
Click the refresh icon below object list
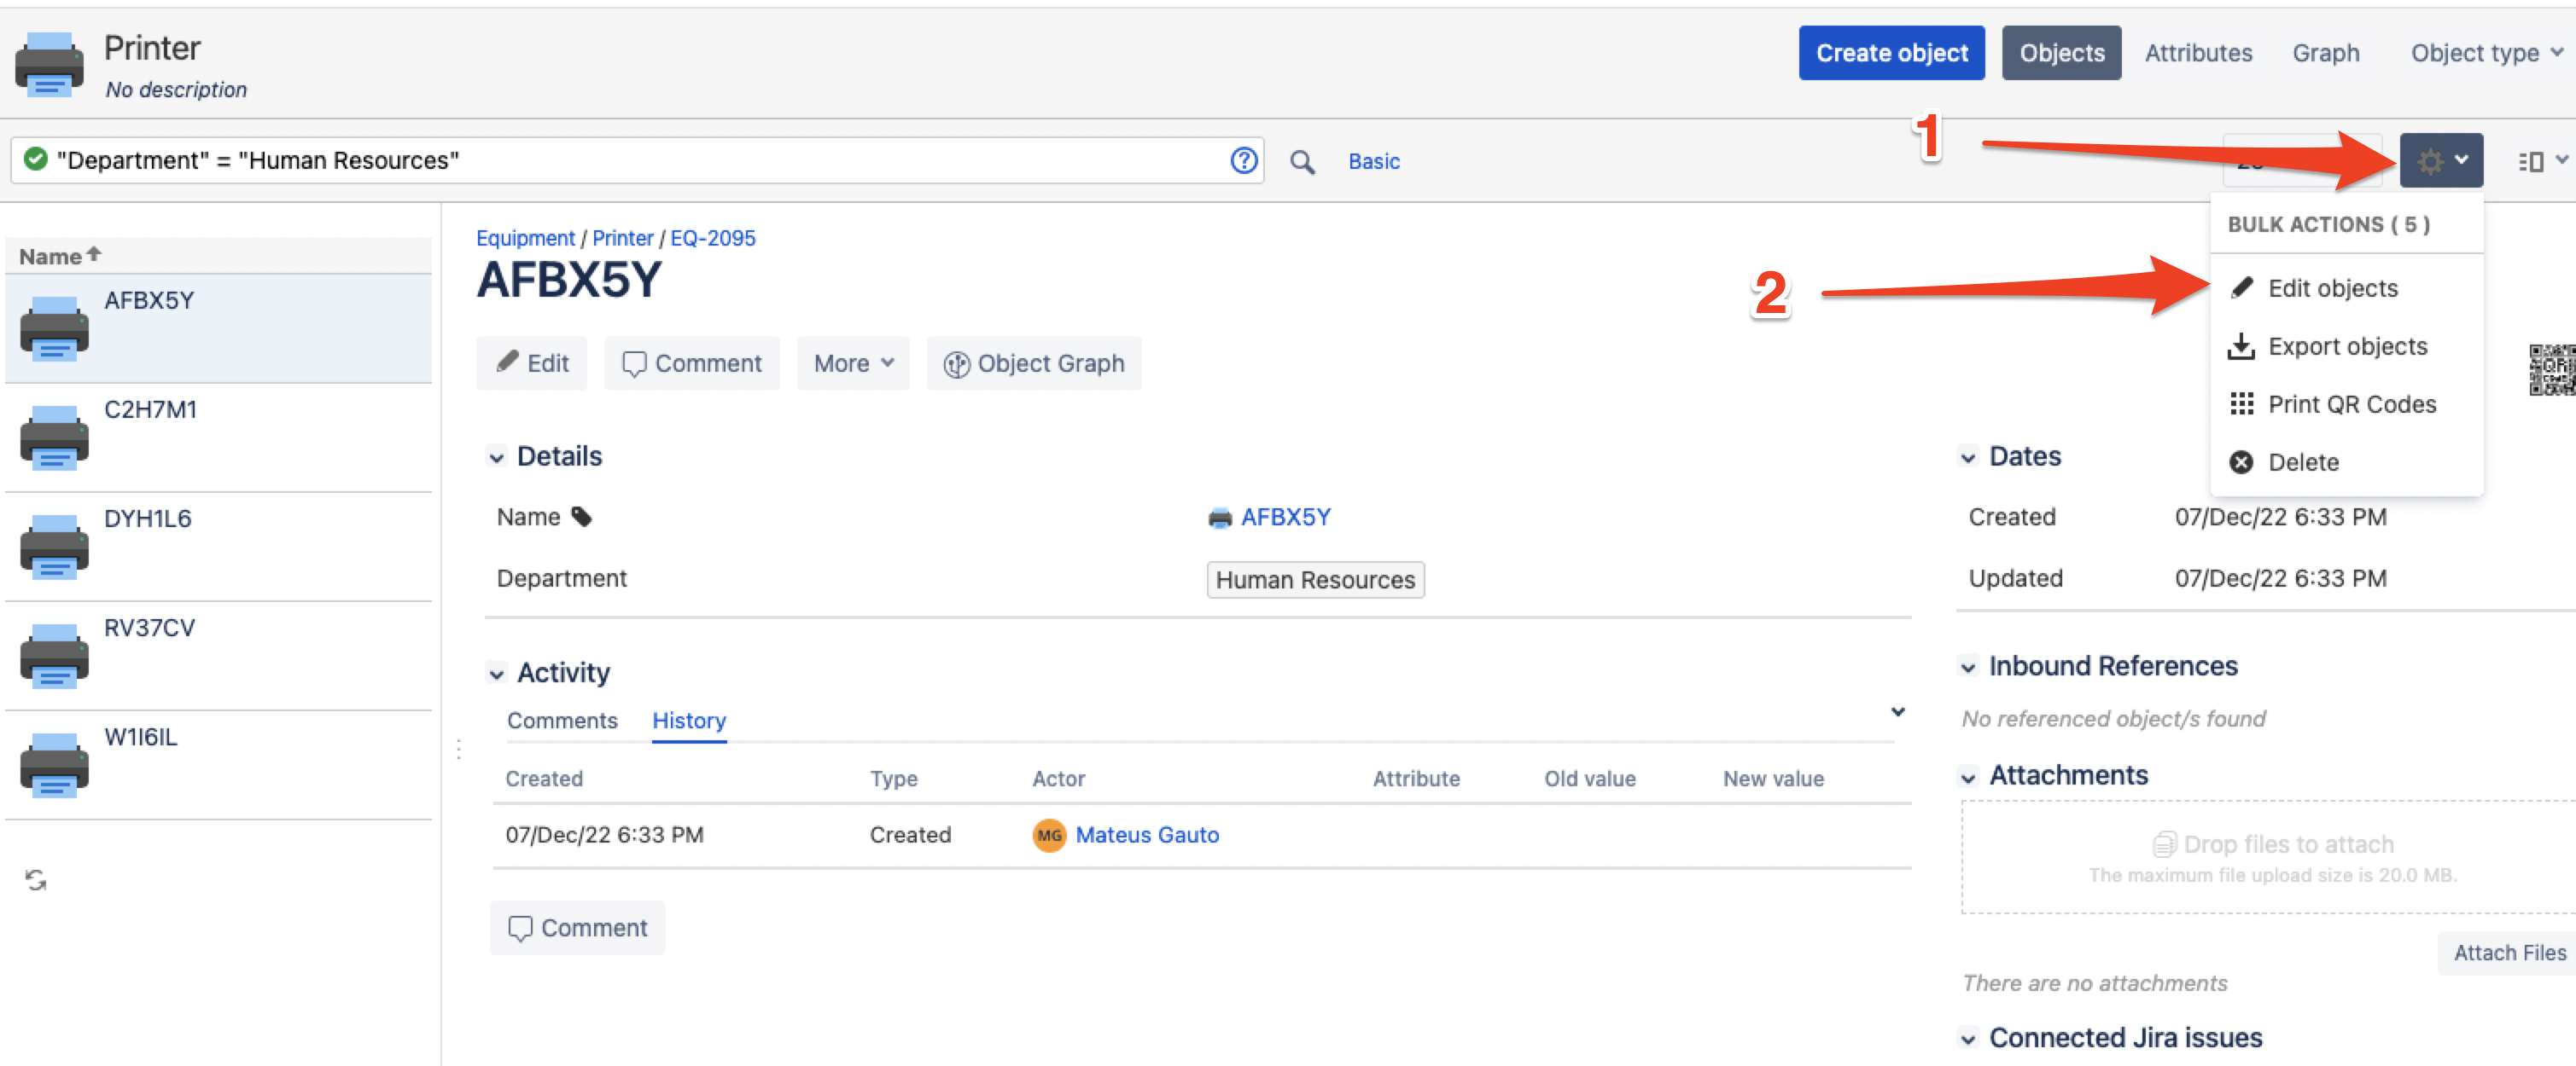(36, 879)
